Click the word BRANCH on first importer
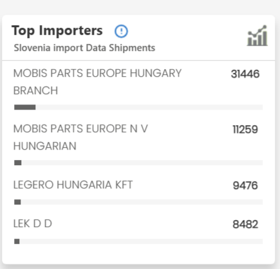Screen dimensions: 280x269 35,90
